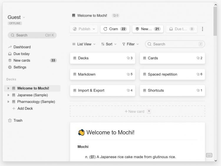221x166 pixels.
Task: Expand the Welcome to Mochi! deck tree
Action: tap(9, 88)
